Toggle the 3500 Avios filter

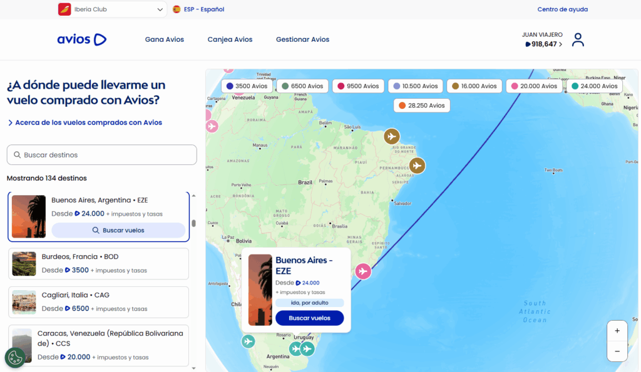click(x=247, y=86)
